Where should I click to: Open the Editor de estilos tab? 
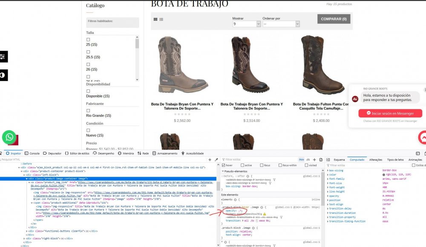click(77, 153)
